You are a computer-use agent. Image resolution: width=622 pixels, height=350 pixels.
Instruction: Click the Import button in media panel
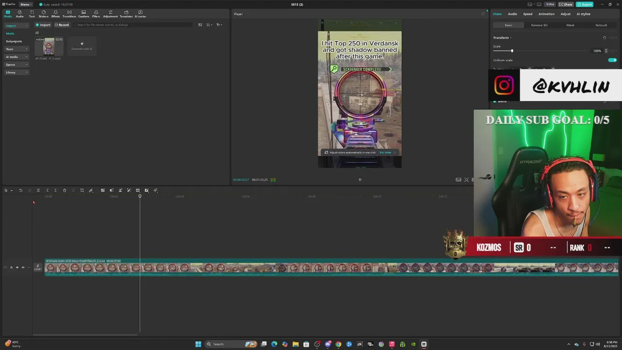tap(43, 25)
